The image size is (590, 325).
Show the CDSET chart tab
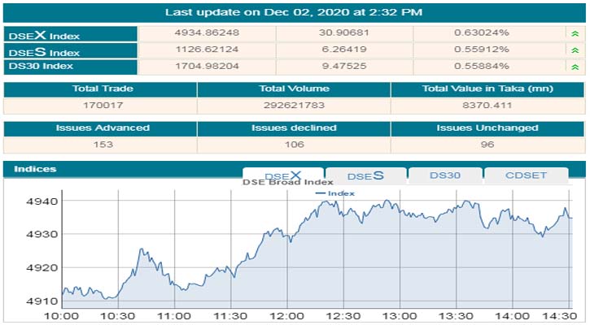[x=525, y=175]
